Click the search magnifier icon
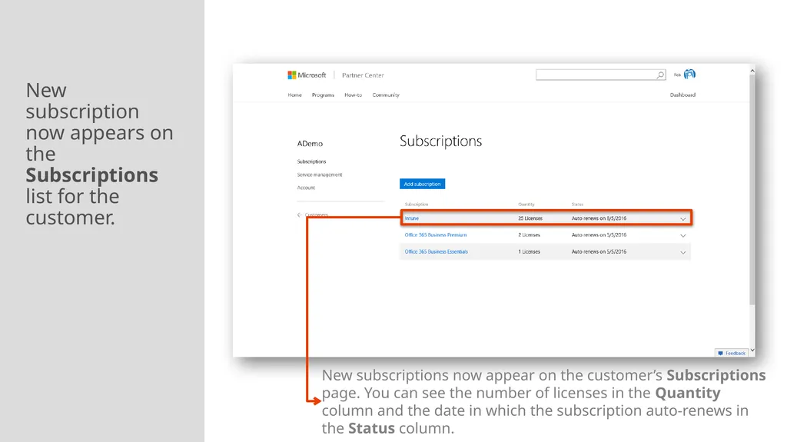 tap(660, 75)
